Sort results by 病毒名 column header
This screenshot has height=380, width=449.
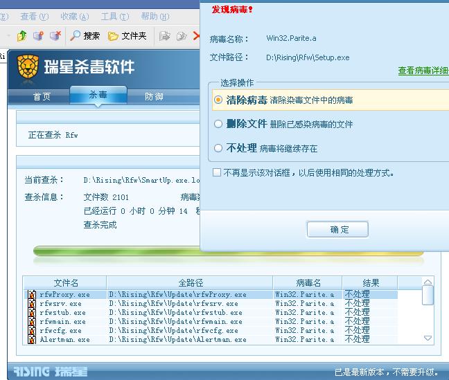[308, 283]
